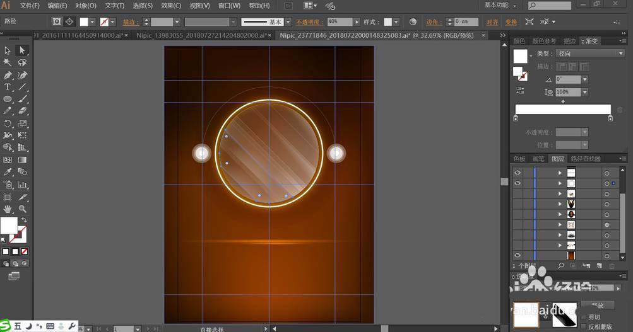Open the 基本 brush definition dropdown
The image size is (633, 332).
(x=288, y=22)
